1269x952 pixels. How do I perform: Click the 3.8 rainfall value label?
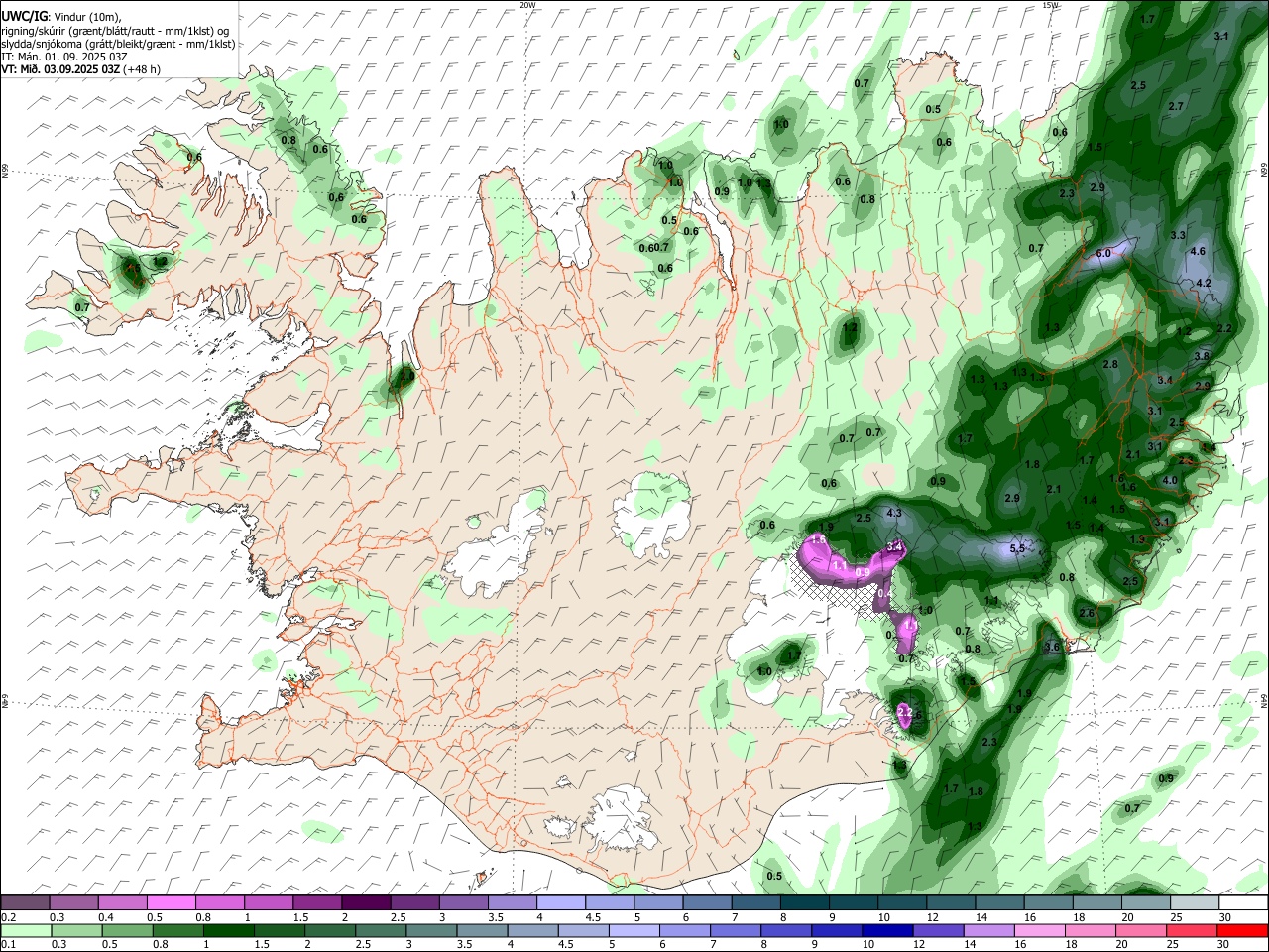coord(1202,355)
